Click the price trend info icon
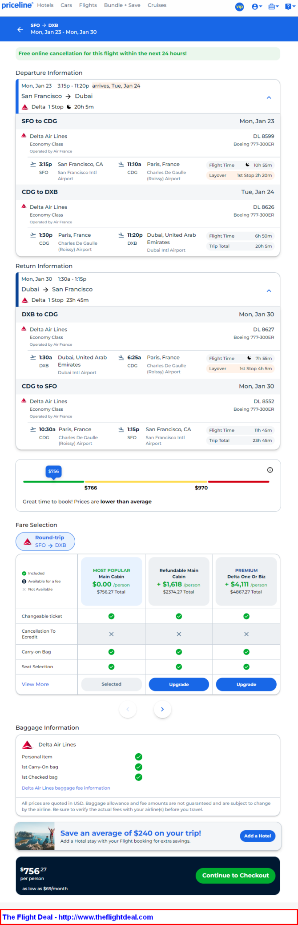This screenshot has height=925, width=298. tap(270, 470)
